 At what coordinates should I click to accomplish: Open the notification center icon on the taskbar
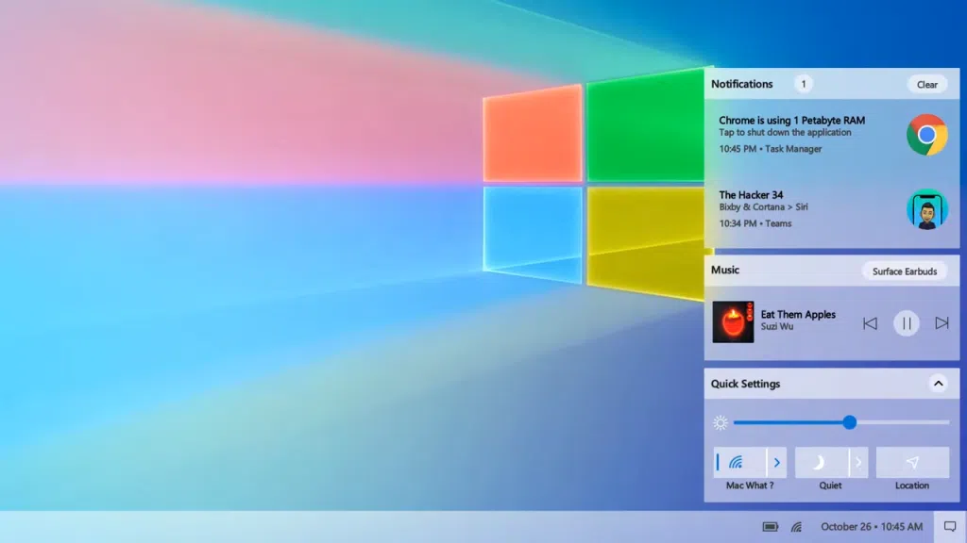click(950, 526)
